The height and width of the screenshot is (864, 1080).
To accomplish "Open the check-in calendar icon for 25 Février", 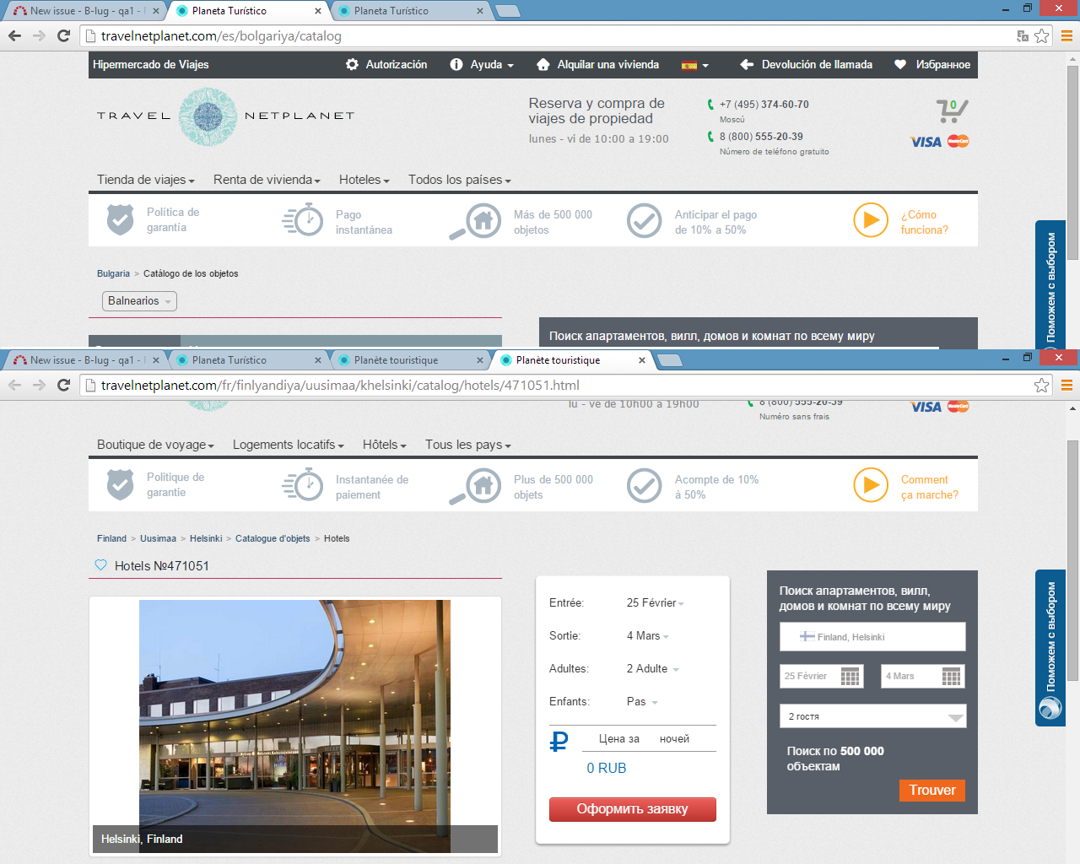I will coord(850,676).
